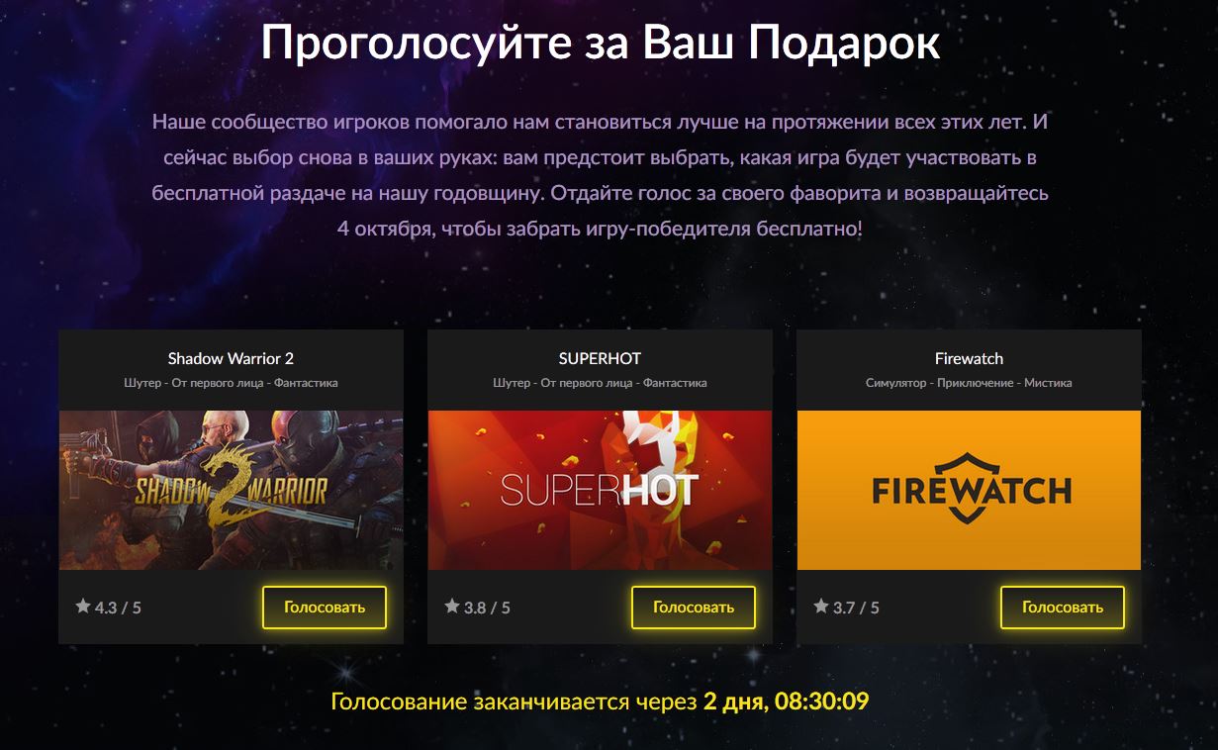Click the voting countdown timer text

click(x=600, y=703)
